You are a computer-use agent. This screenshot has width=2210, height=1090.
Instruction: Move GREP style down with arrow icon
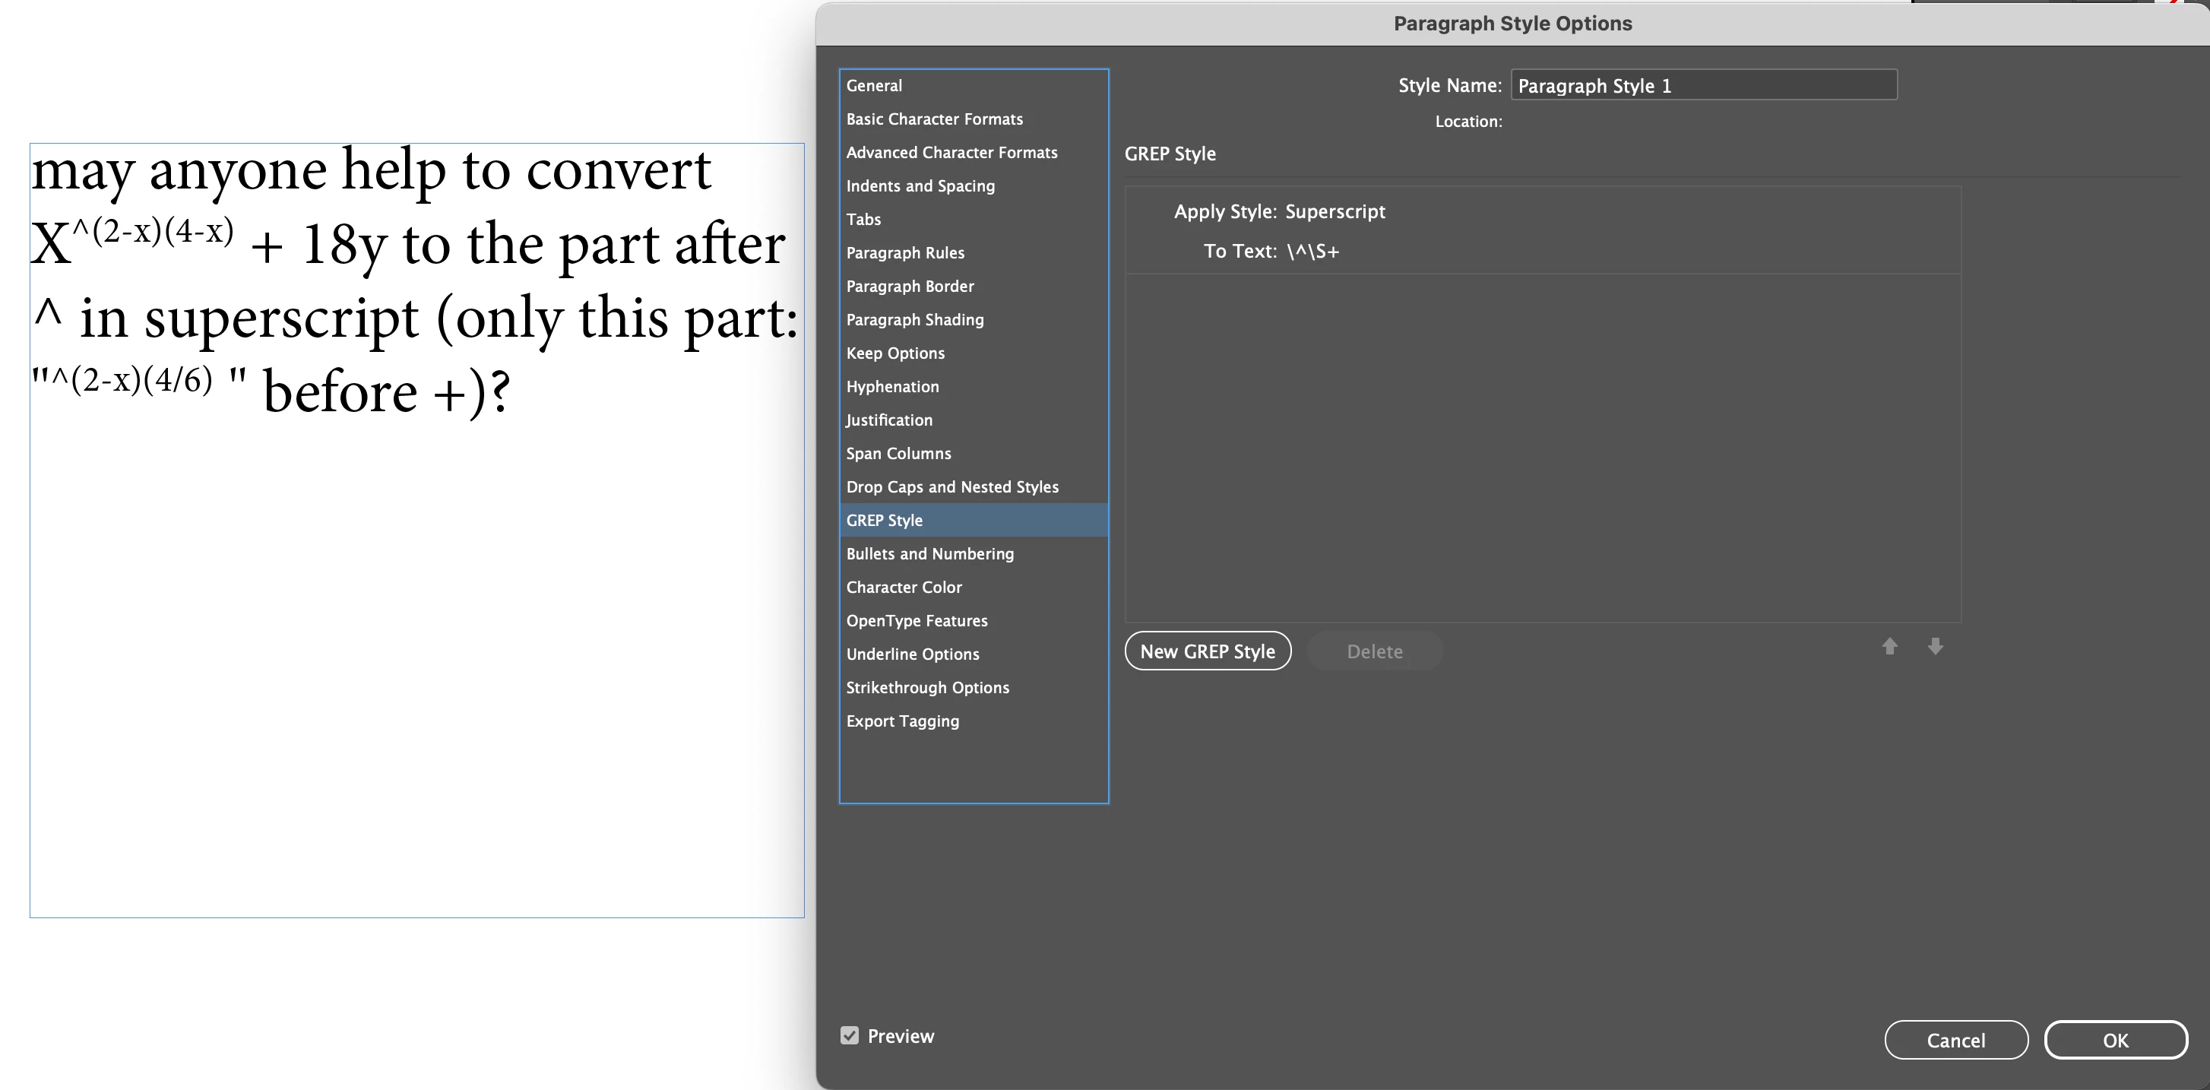[x=1935, y=646]
